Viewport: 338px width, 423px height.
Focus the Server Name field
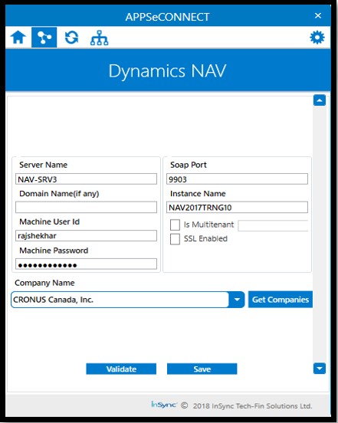(86, 179)
